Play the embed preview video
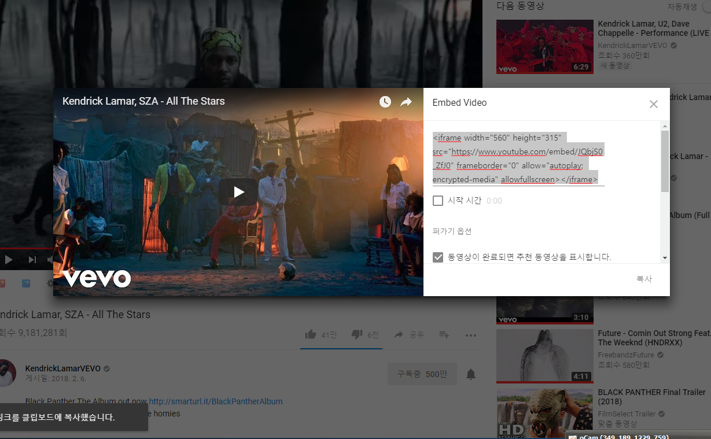711x439 pixels. 238,191
